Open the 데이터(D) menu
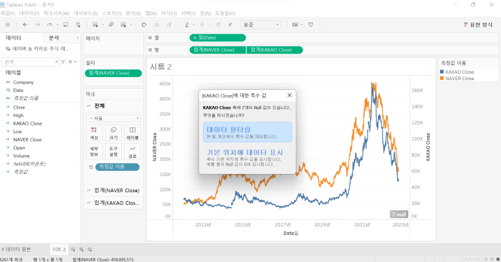The width and height of the screenshot is (501, 262). [29, 14]
